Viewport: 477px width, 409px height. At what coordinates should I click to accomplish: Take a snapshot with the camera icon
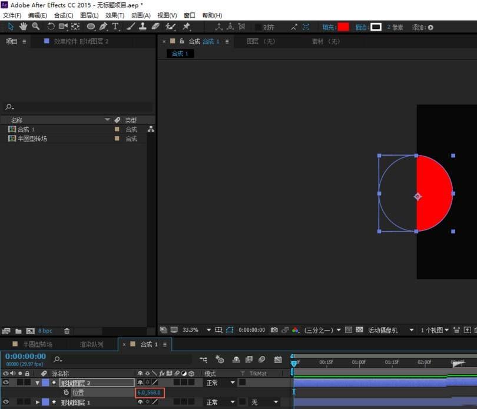click(x=274, y=330)
